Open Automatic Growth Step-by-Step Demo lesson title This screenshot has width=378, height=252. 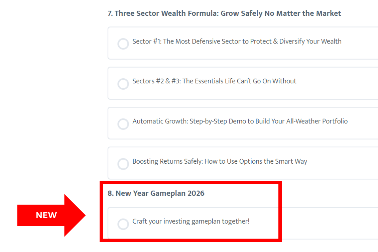pos(240,121)
